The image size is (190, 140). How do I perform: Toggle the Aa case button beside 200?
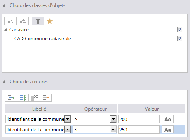coord(168,119)
